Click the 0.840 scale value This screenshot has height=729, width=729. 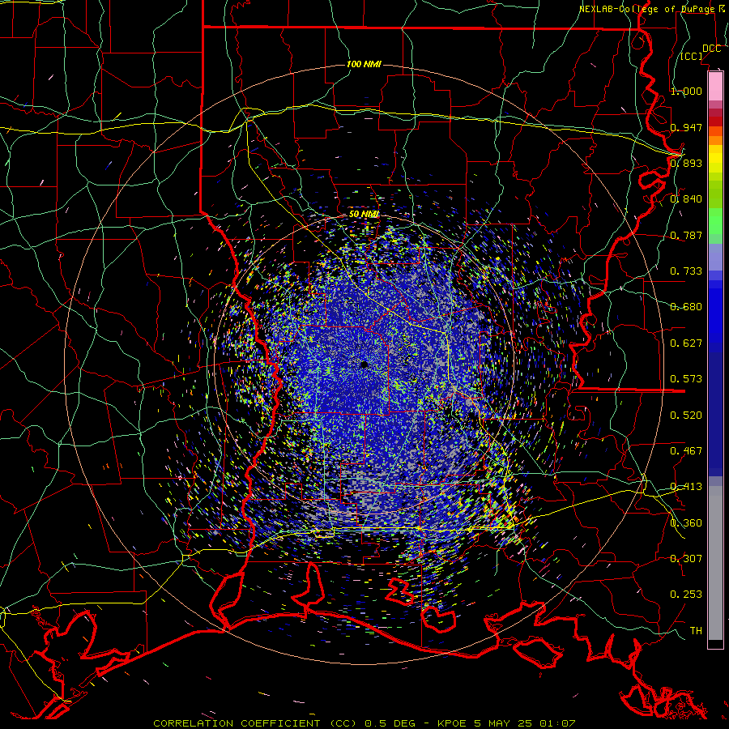(686, 199)
